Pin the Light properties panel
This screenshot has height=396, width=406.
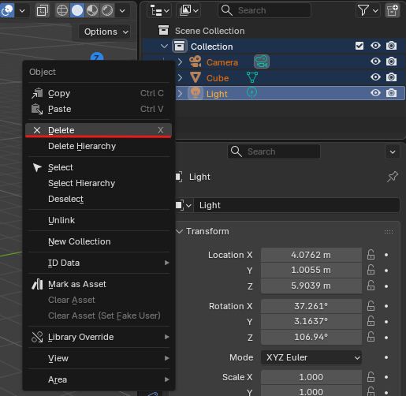[393, 177]
